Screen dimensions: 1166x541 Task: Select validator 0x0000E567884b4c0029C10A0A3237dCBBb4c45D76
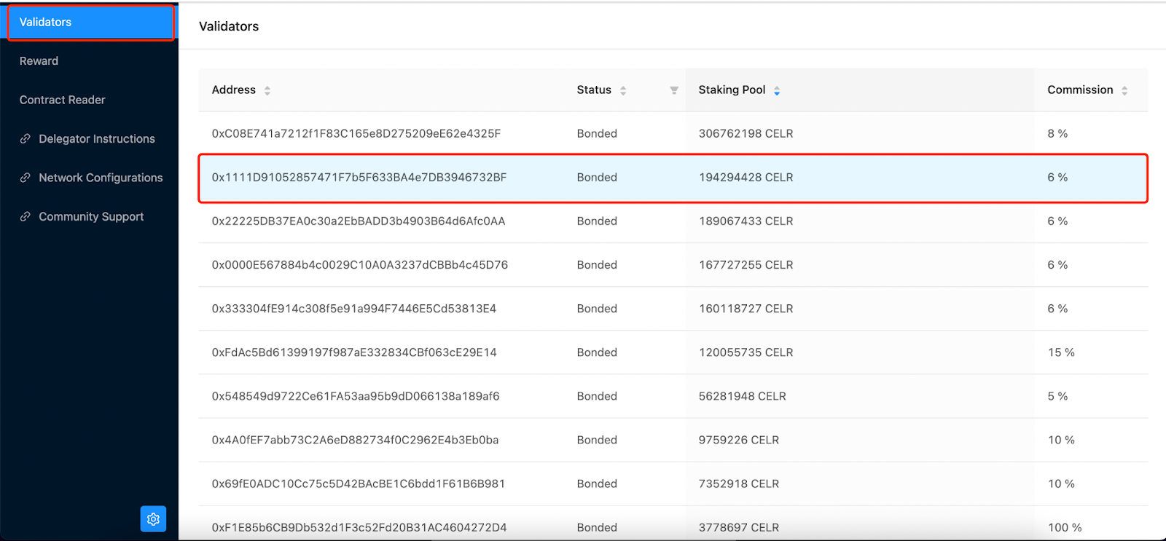coord(360,264)
